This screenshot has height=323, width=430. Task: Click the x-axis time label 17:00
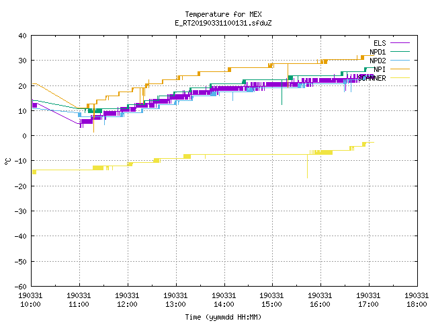pos(368,304)
